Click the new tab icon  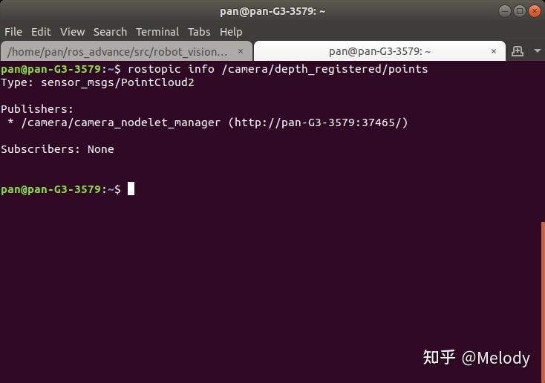click(x=518, y=51)
